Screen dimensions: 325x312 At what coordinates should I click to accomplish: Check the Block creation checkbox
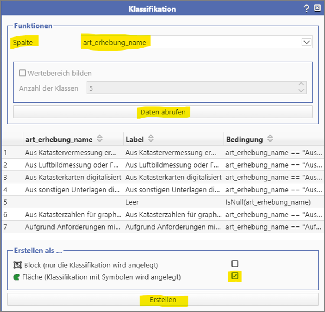coord(235,264)
